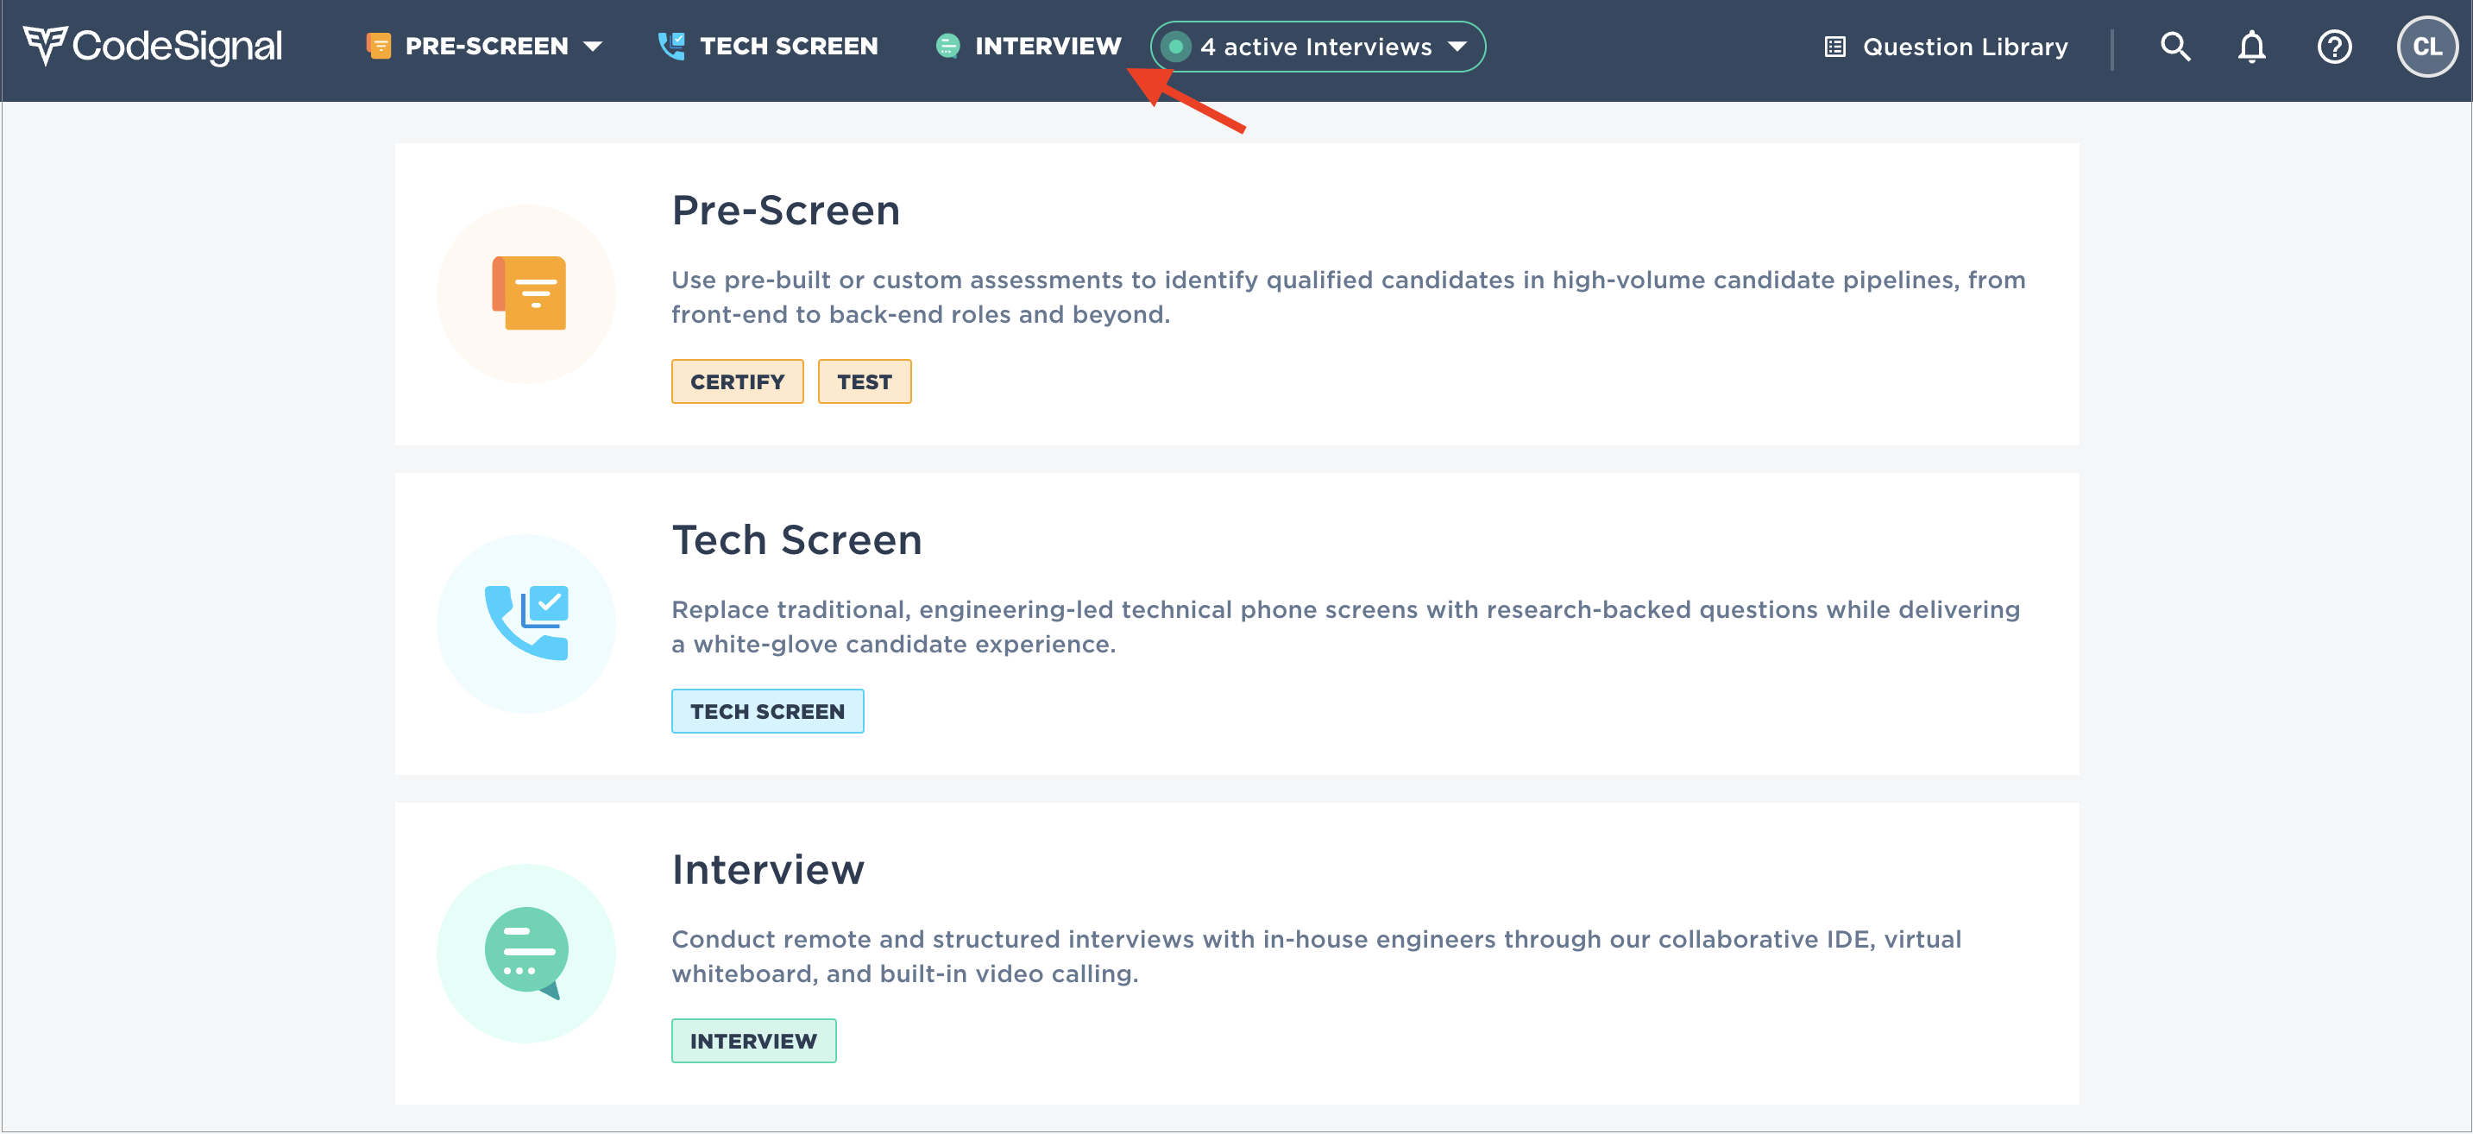Image resolution: width=2473 pixels, height=1134 pixels.
Task: Expand the 4 active Interviews dropdown
Action: [x=1457, y=46]
